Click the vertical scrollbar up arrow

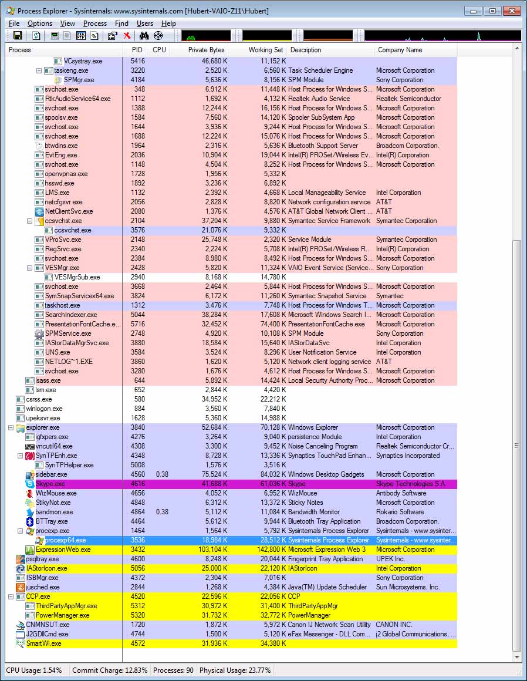tap(516, 48)
